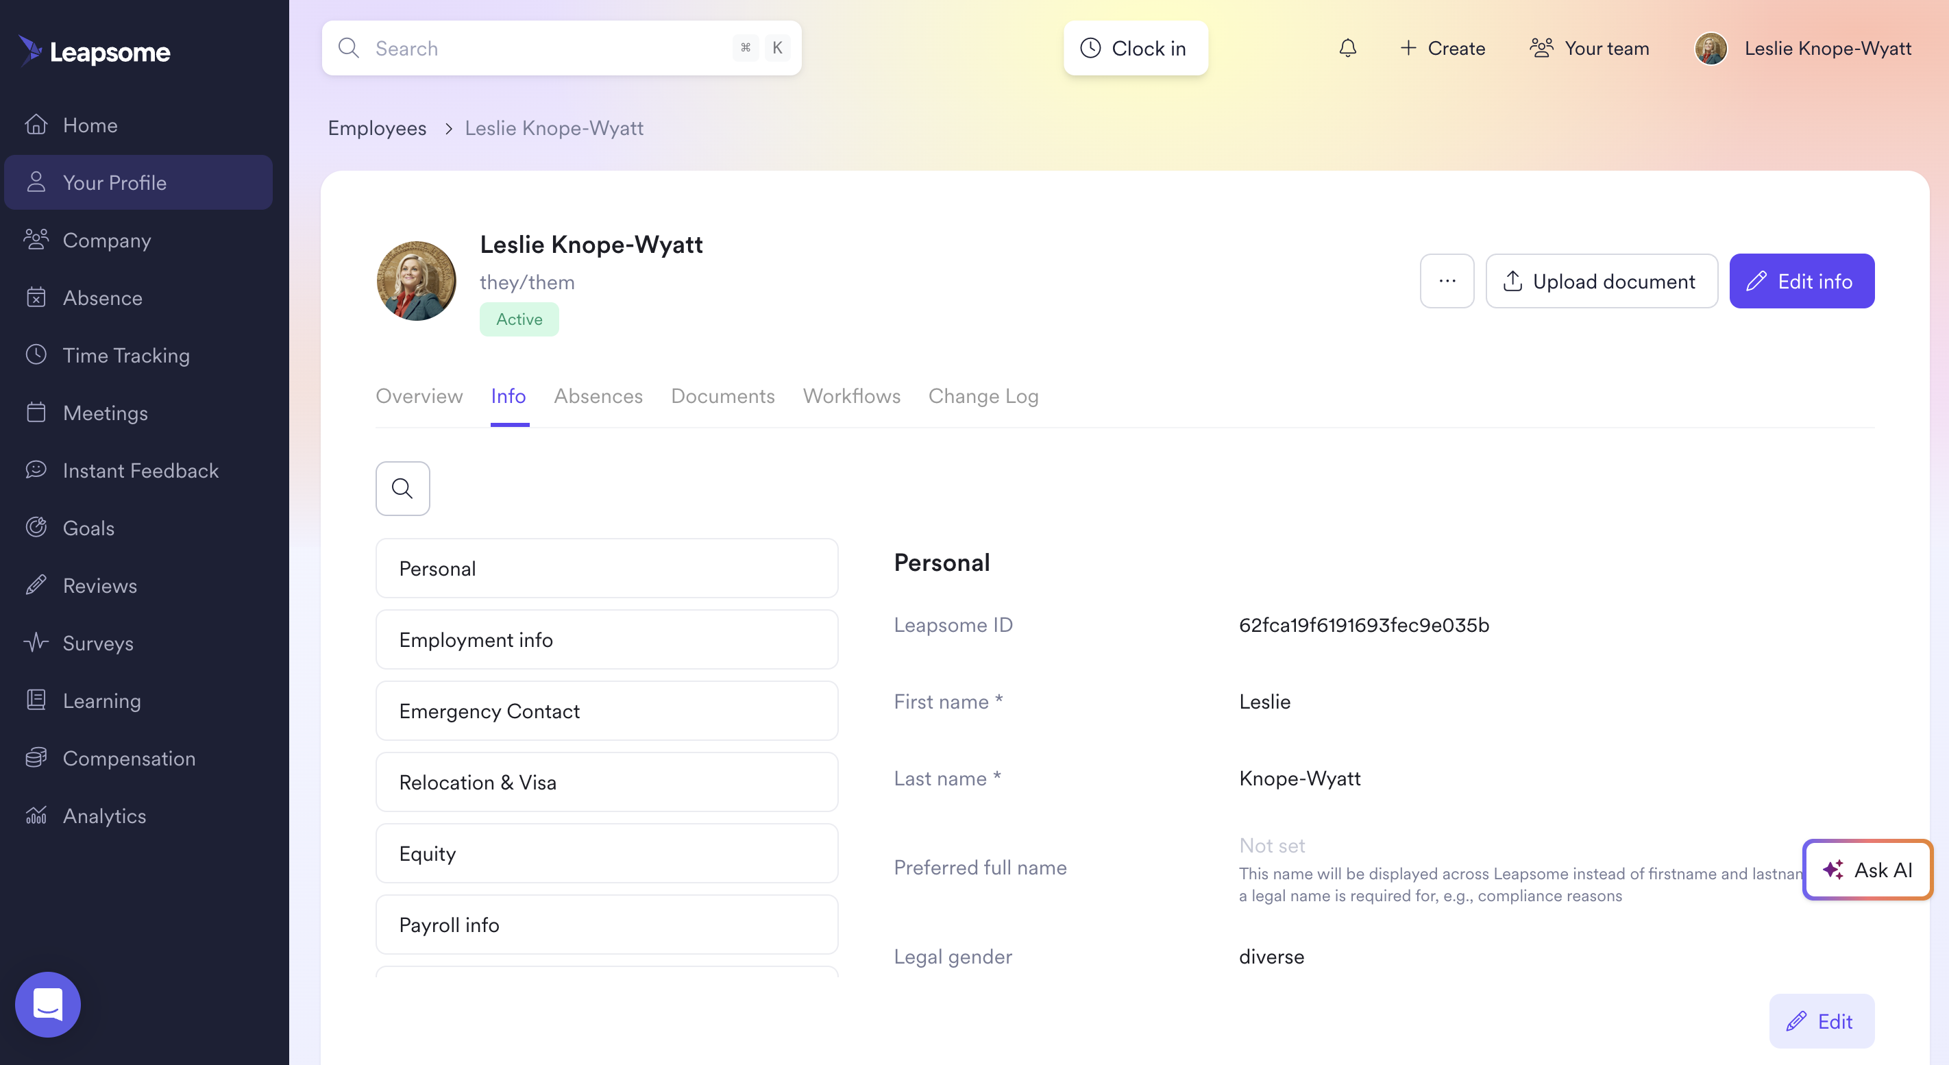Viewport: 1949px width, 1065px height.
Task: Click Employees breadcrumb link
Action: point(377,129)
